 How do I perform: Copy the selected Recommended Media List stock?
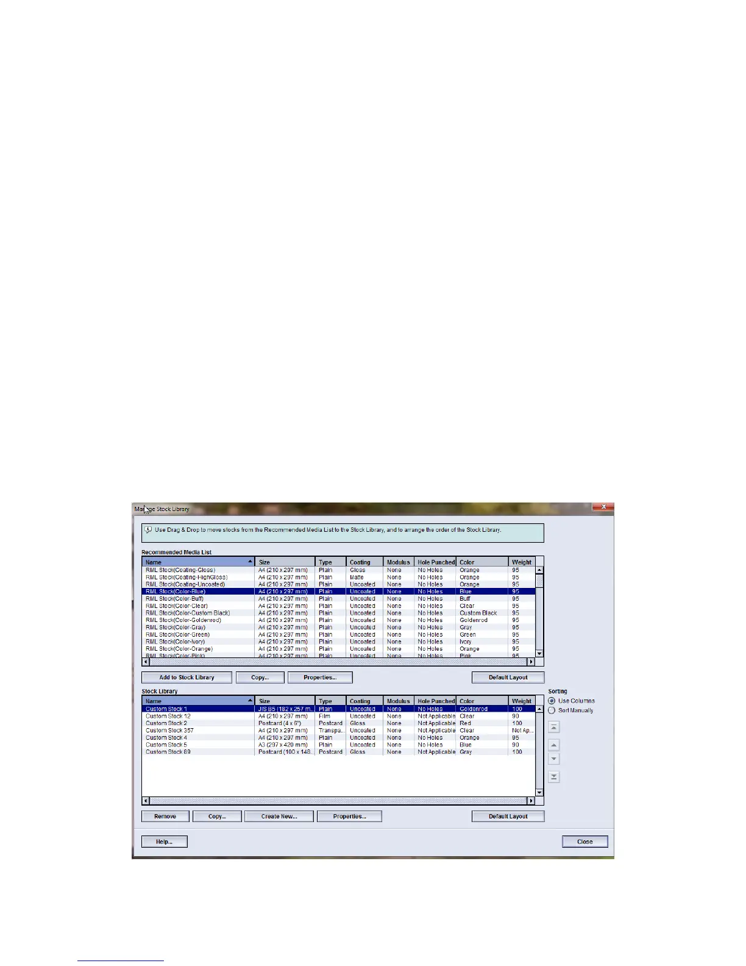(x=260, y=678)
